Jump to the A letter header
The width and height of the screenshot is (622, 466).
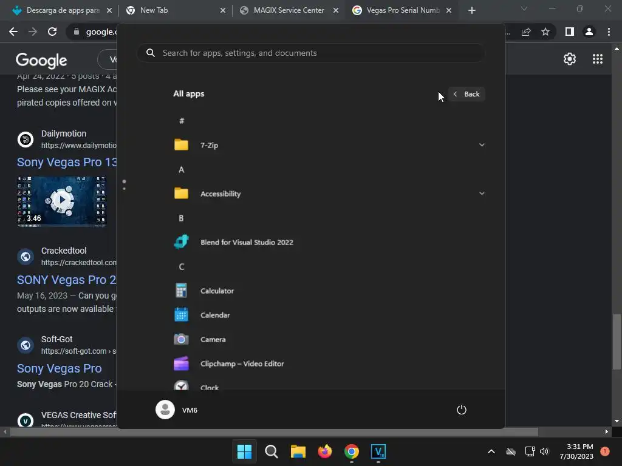[181, 170]
